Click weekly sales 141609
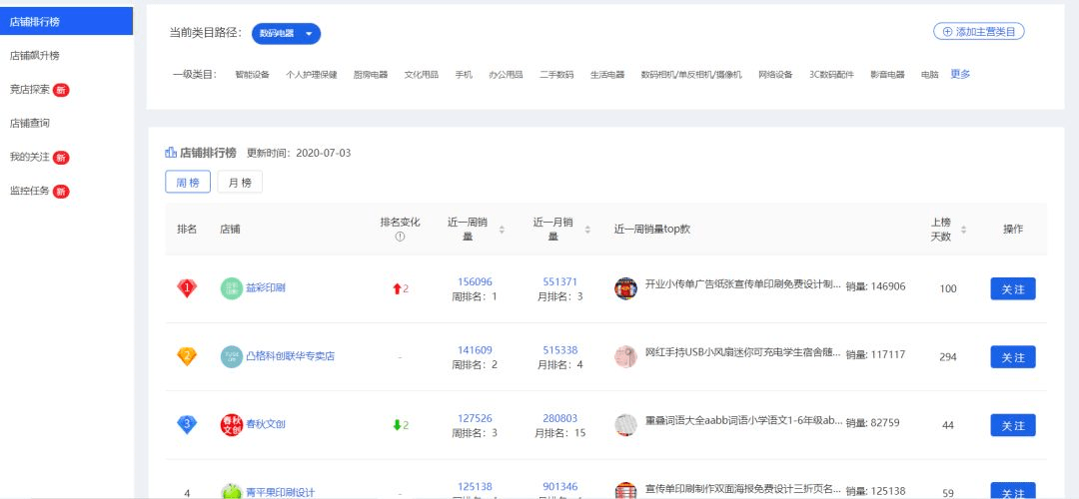 tap(475, 350)
